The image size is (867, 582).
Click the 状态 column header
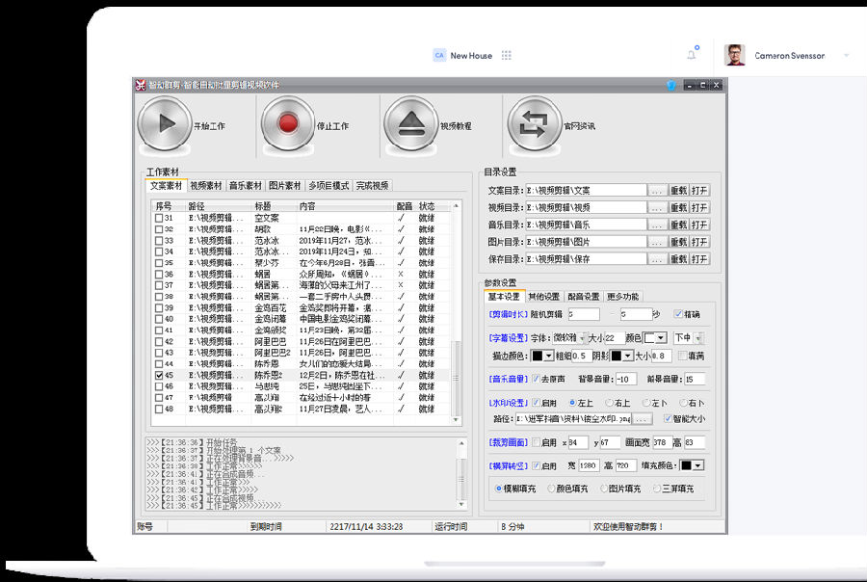tap(427, 206)
